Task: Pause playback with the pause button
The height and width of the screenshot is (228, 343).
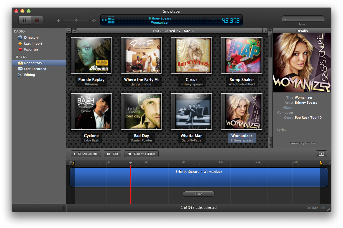Action: click(25, 20)
